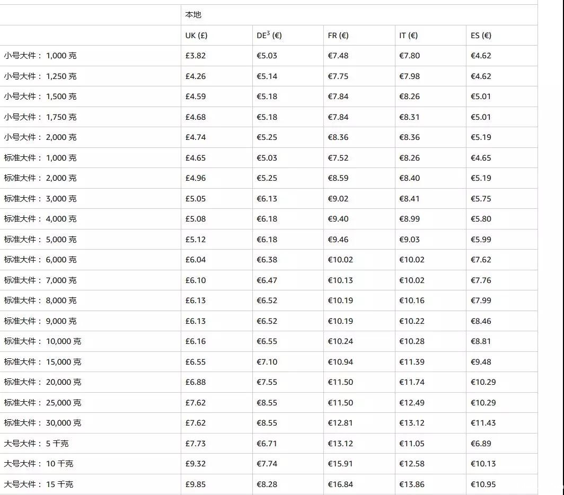The height and width of the screenshot is (495, 564).
Task: Click row label 小号大件: 2,000 克
Action: 40,137
